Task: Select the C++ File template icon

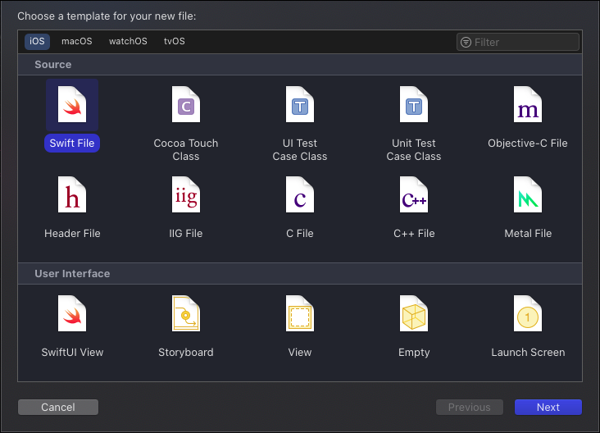Action: (414, 194)
